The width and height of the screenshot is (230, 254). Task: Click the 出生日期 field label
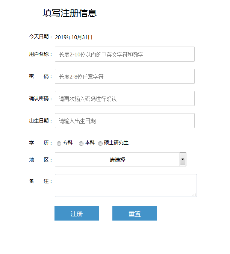point(41,121)
